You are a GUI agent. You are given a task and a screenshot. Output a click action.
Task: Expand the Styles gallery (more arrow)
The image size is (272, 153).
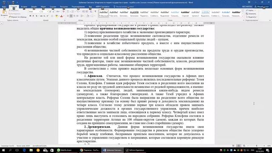(x=243, y=16)
